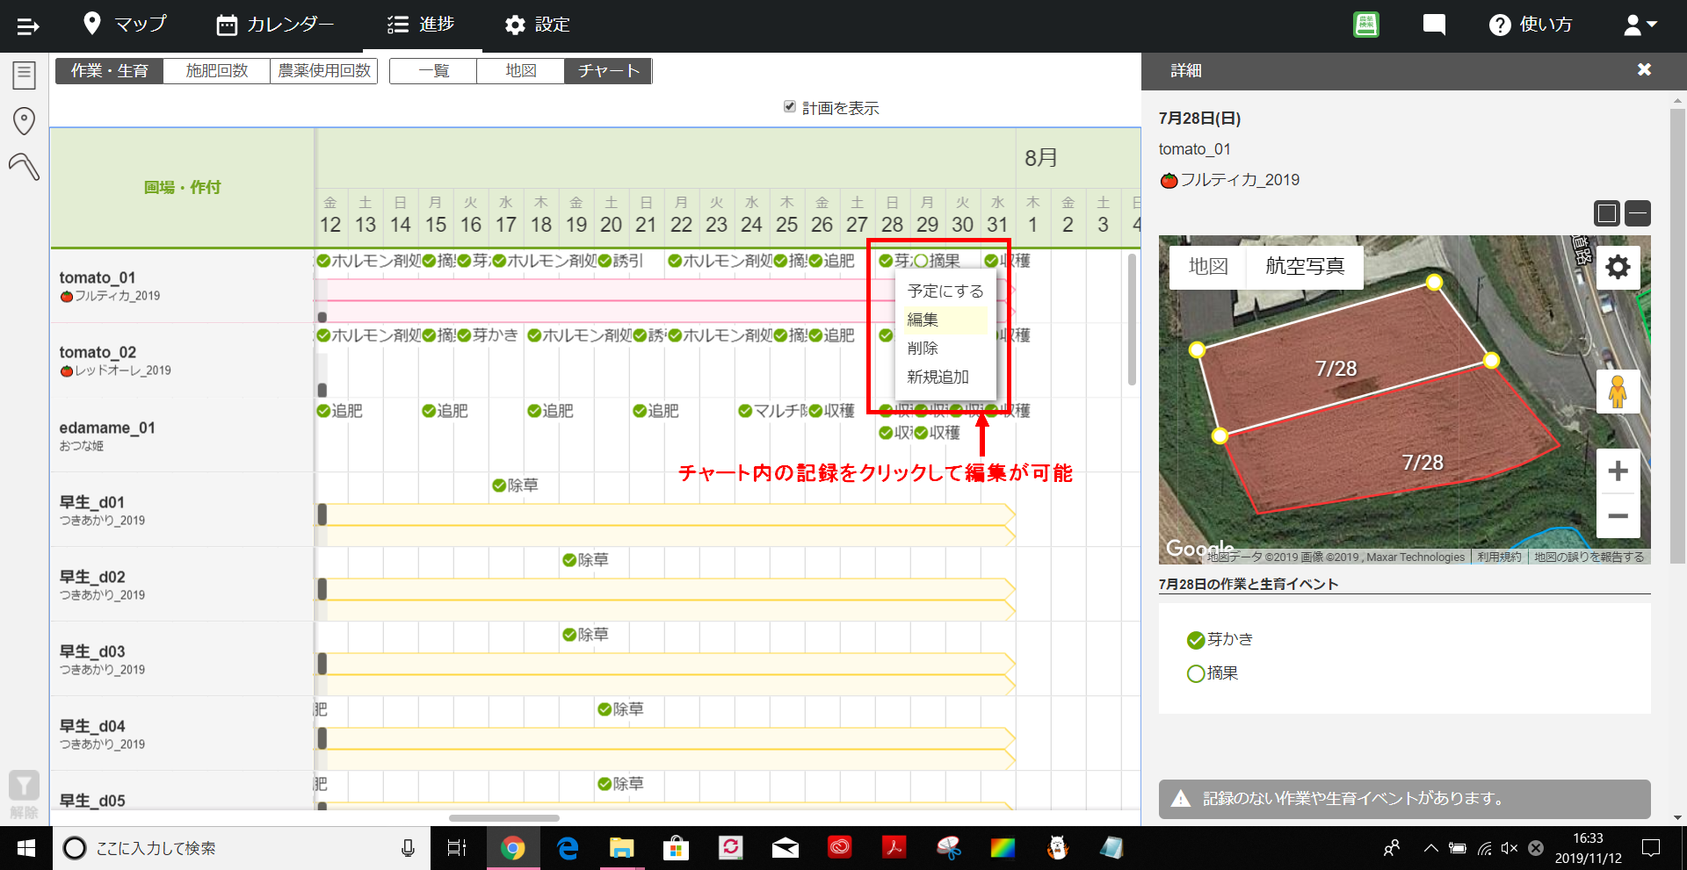Switch to 地図 view
The image size is (1687, 870).
coord(520,70)
